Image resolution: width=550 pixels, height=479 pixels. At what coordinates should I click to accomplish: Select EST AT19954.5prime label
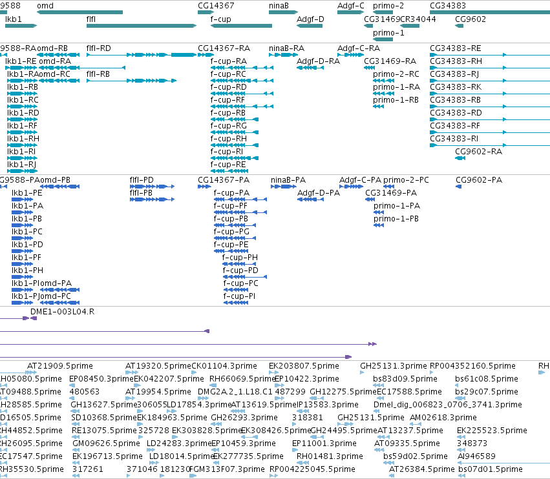tap(158, 391)
